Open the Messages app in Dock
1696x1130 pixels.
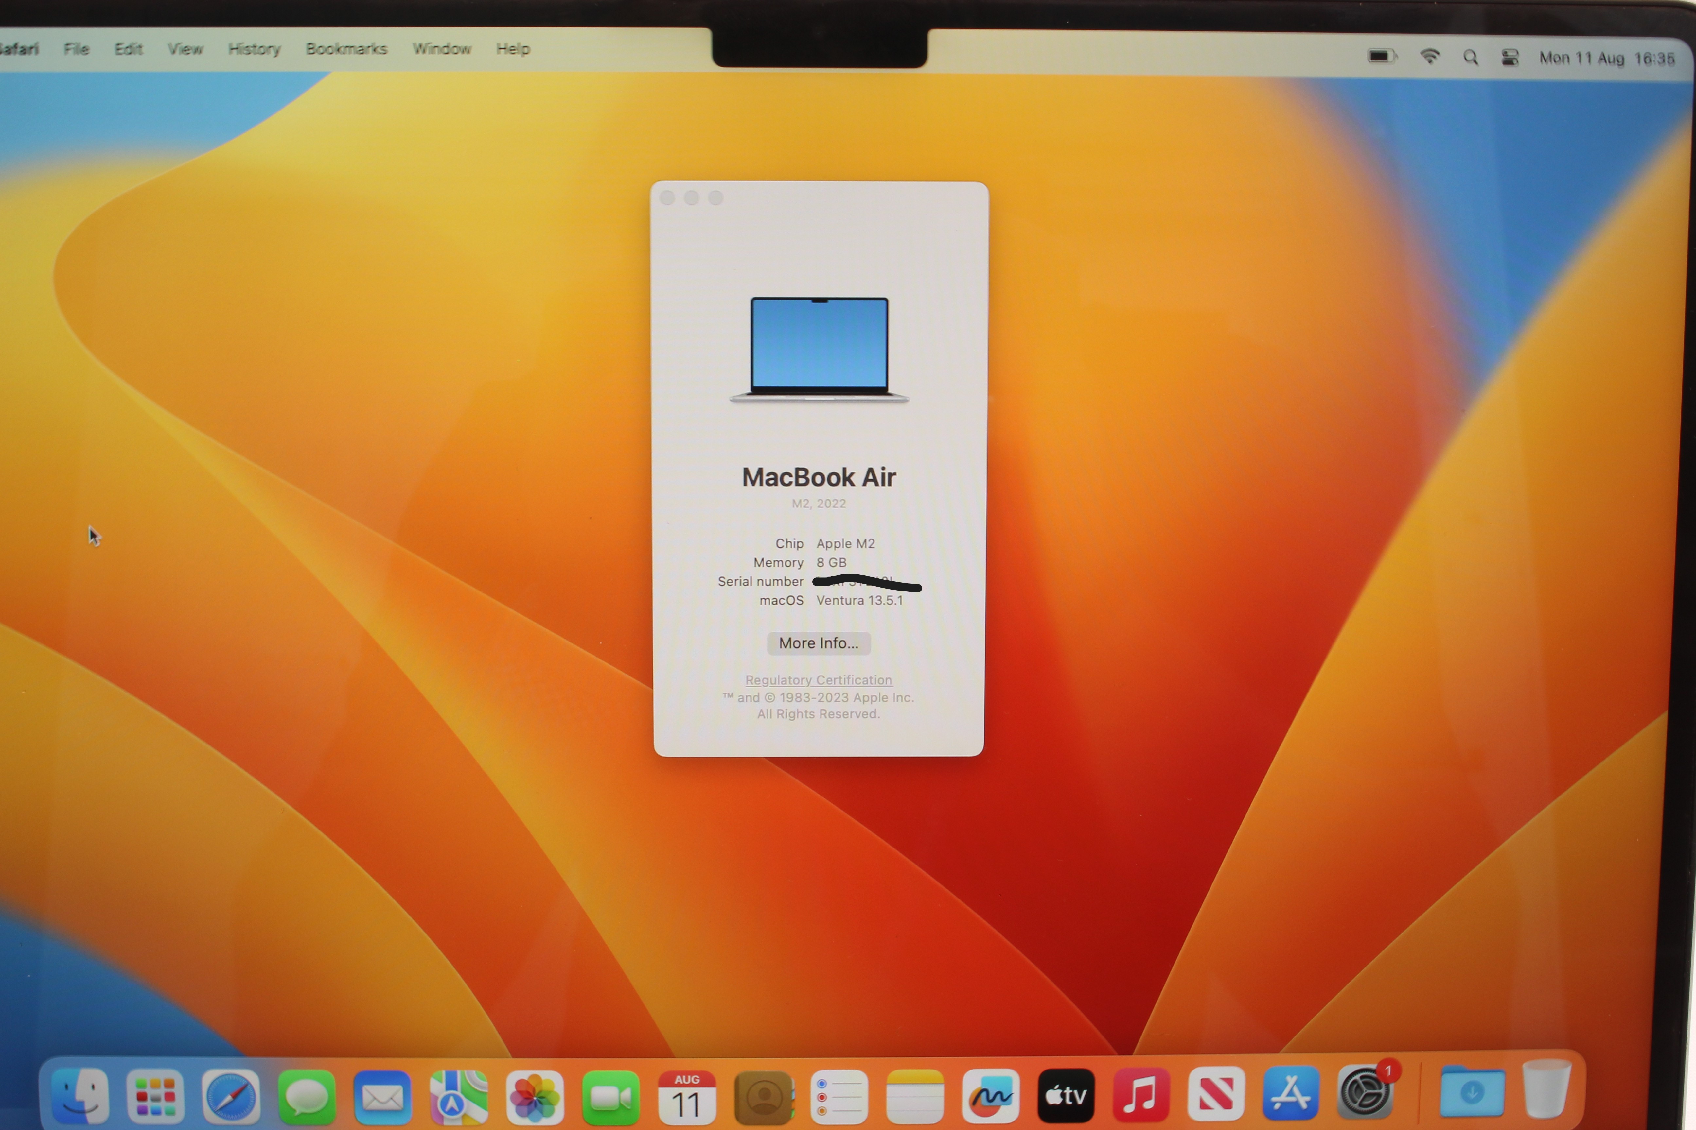click(x=307, y=1097)
